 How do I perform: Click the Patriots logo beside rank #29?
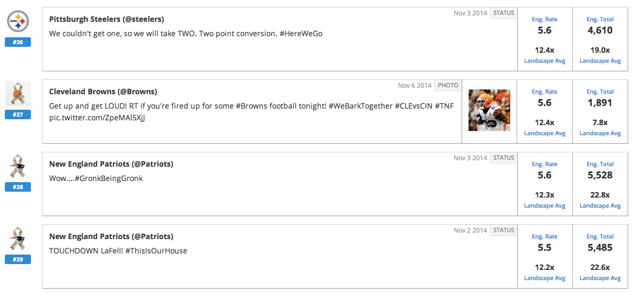pyautogui.click(x=18, y=239)
